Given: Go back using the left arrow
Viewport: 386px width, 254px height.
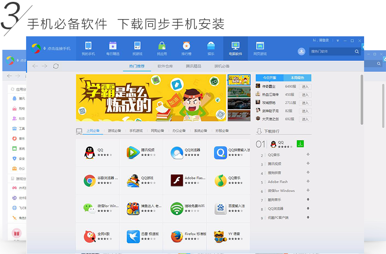Looking at the screenshot, I should (x=35, y=66).
